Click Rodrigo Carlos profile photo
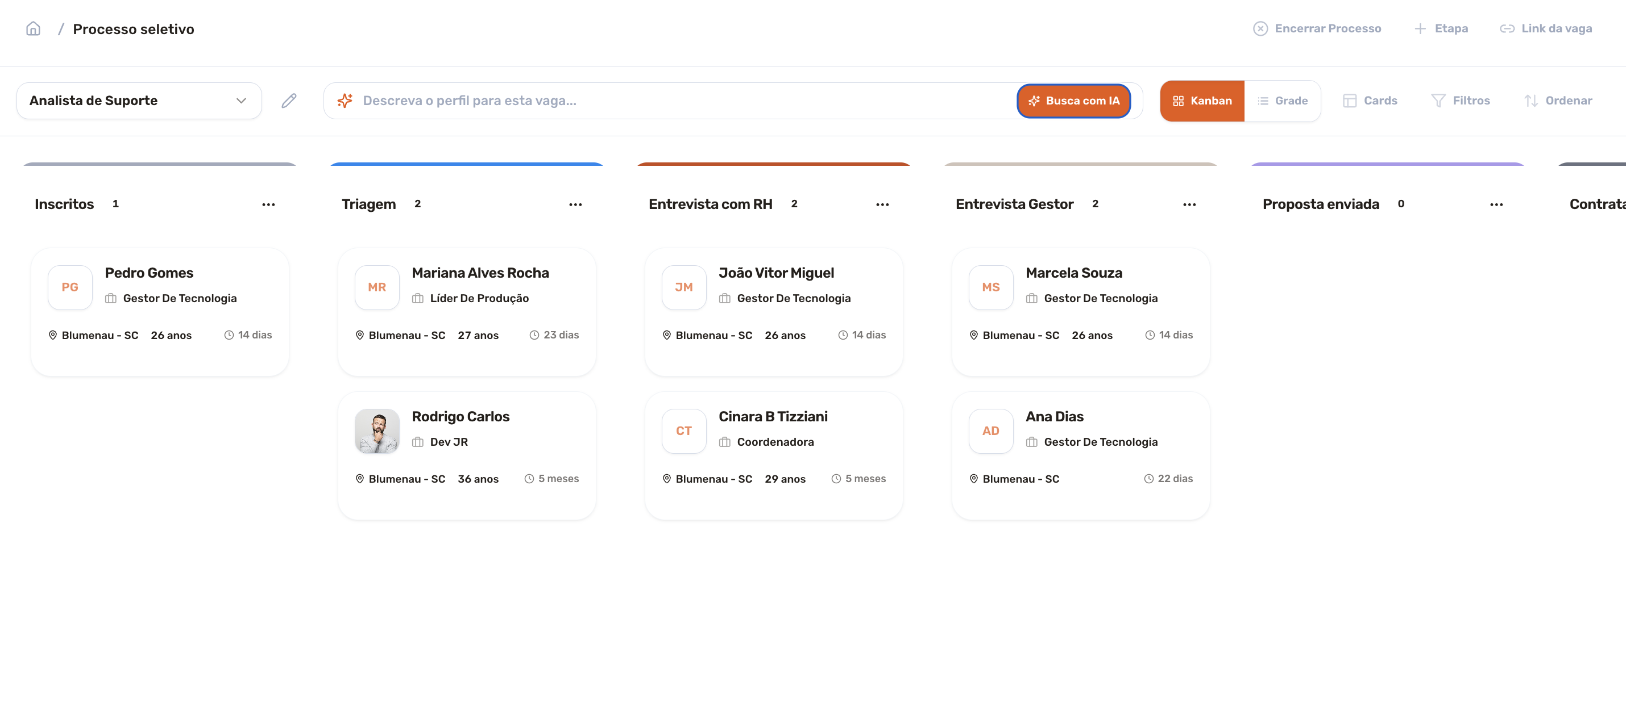The width and height of the screenshot is (1626, 728). coord(377,431)
